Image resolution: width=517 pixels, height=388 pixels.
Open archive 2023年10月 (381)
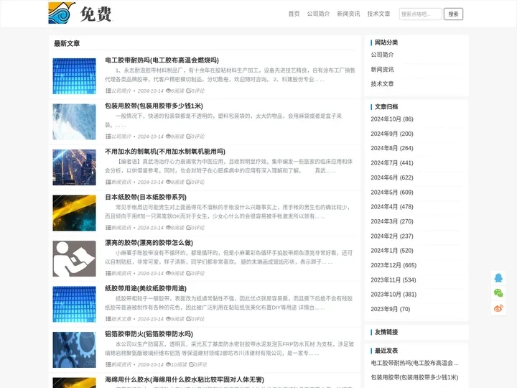click(x=393, y=295)
